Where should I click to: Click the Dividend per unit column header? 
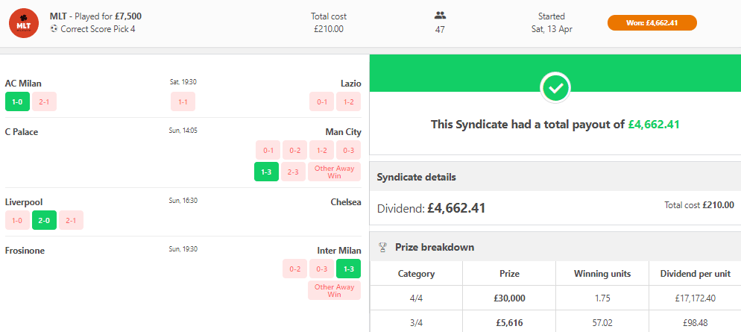coord(695,274)
